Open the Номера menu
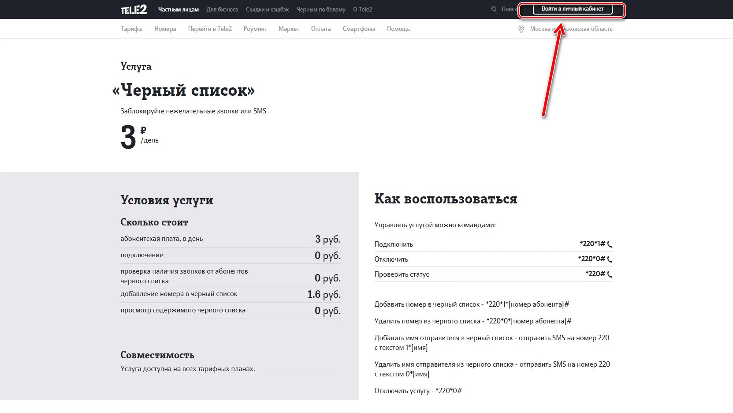 tap(165, 29)
